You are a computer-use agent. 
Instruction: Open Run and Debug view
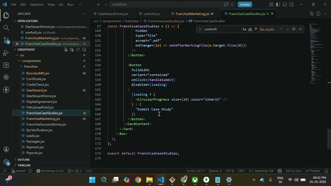(x=6, y=53)
